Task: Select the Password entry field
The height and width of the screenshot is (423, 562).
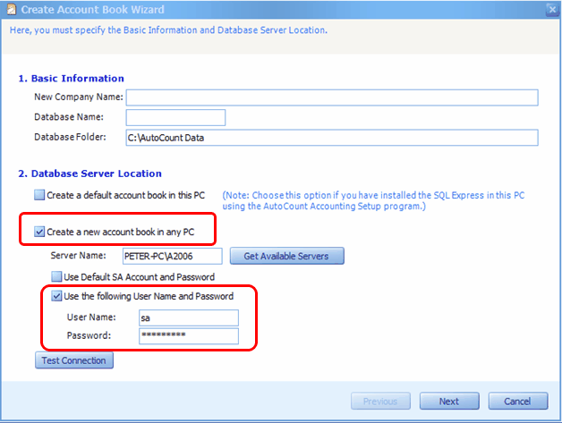Action: click(x=188, y=336)
